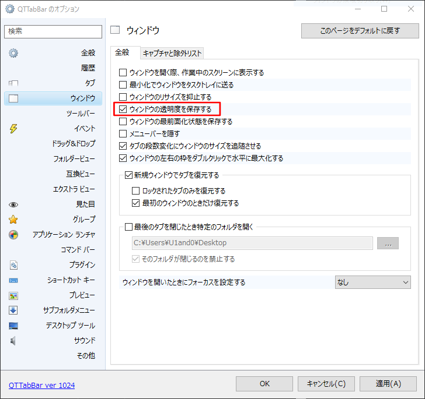
Task: Open the QTTabBar ver 1024 link
Action: 42,386
